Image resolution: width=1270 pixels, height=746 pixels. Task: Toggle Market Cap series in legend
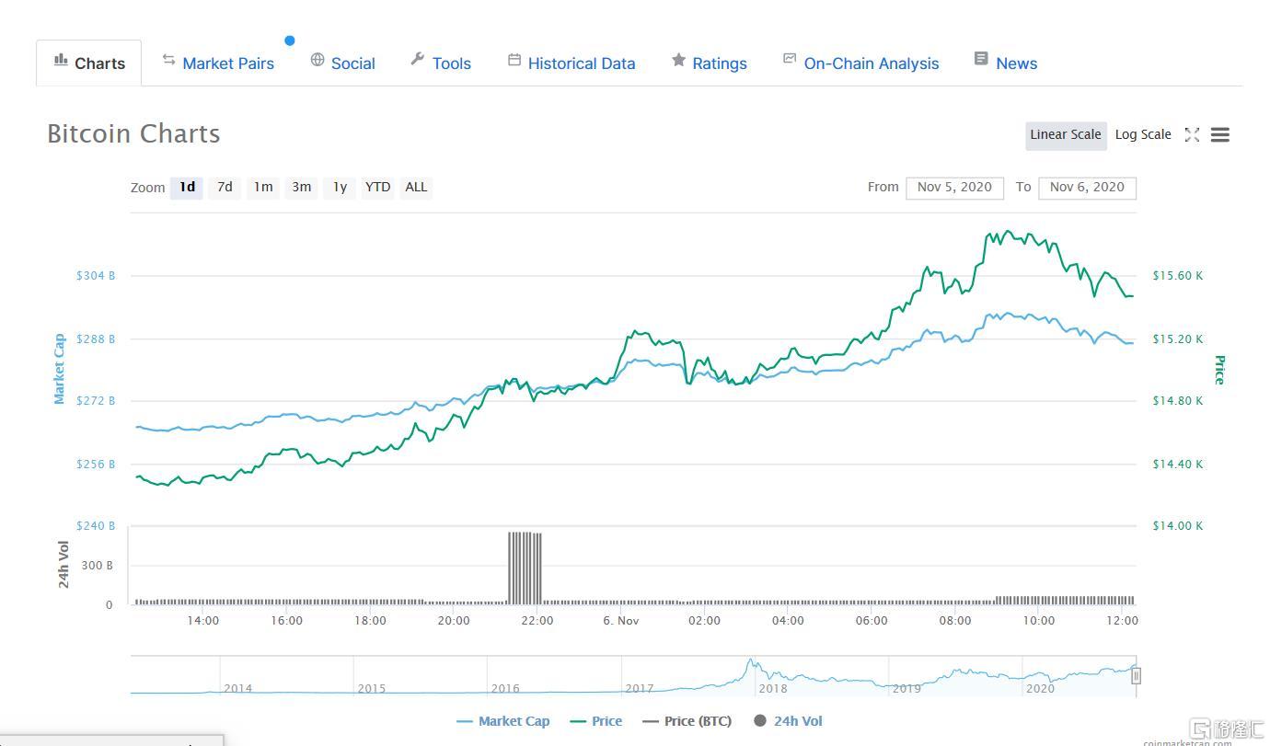coord(503,721)
